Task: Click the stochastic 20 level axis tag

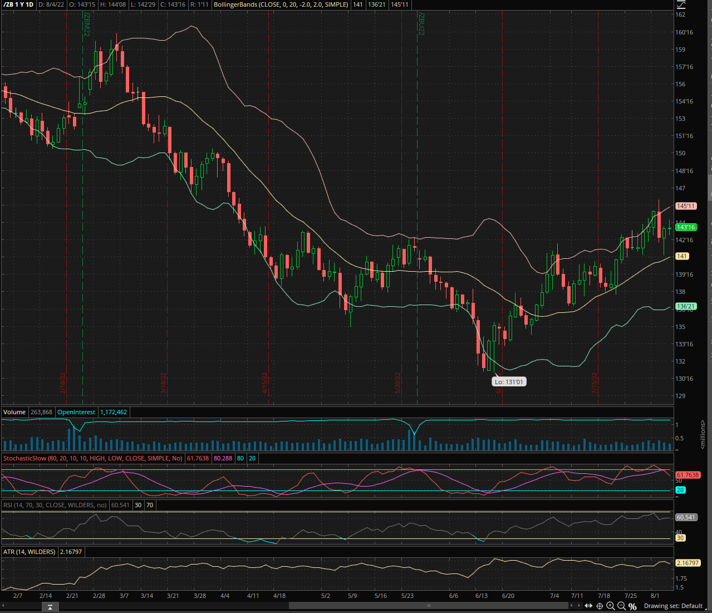Action: pyautogui.click(x=680, y=490)
